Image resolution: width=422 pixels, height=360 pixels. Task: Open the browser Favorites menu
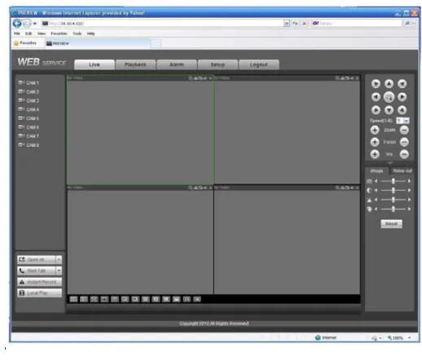[x=59, y=33]
